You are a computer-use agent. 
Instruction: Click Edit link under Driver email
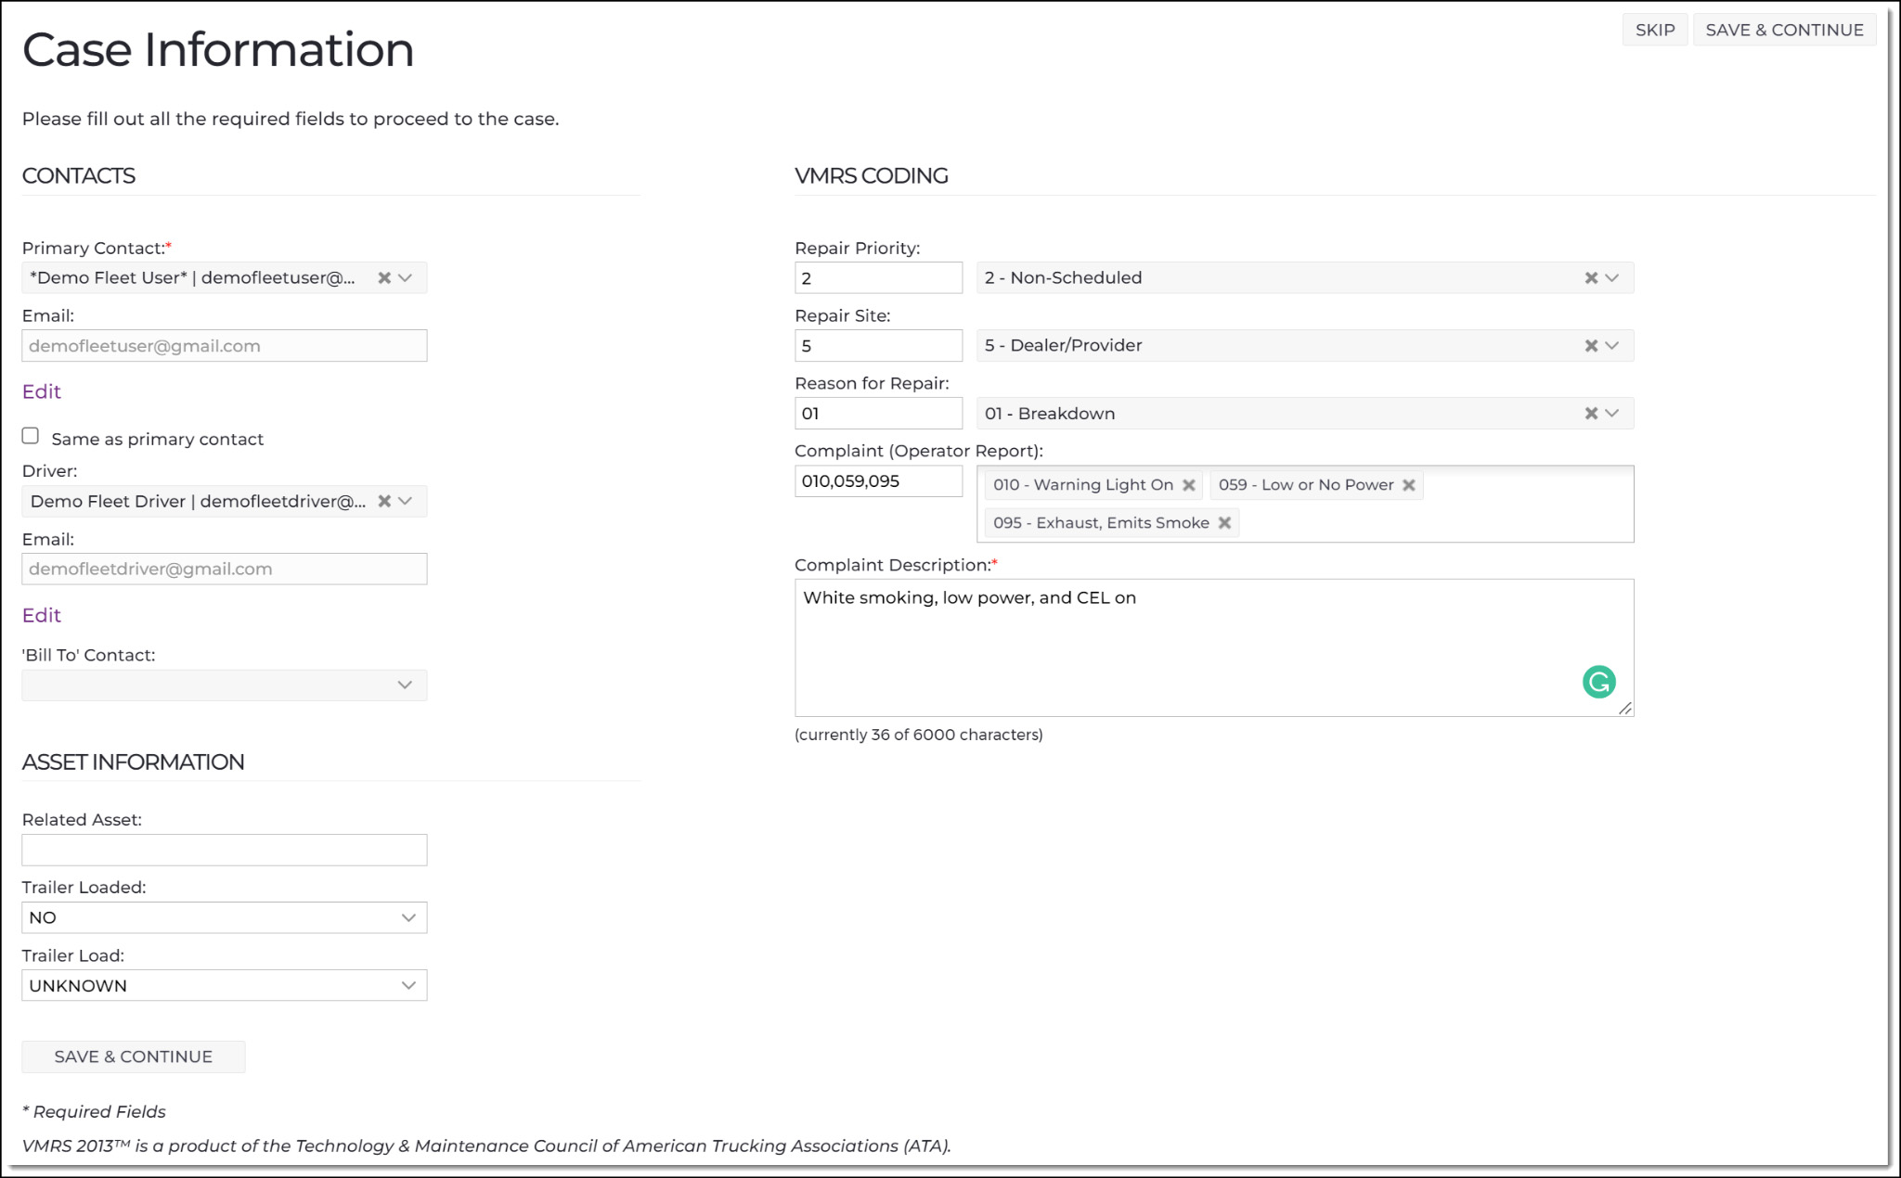click(42, 615)
